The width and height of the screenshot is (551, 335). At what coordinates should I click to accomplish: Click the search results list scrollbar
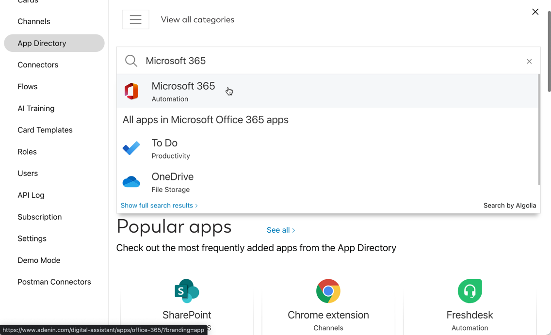click(x=539, y=129)
